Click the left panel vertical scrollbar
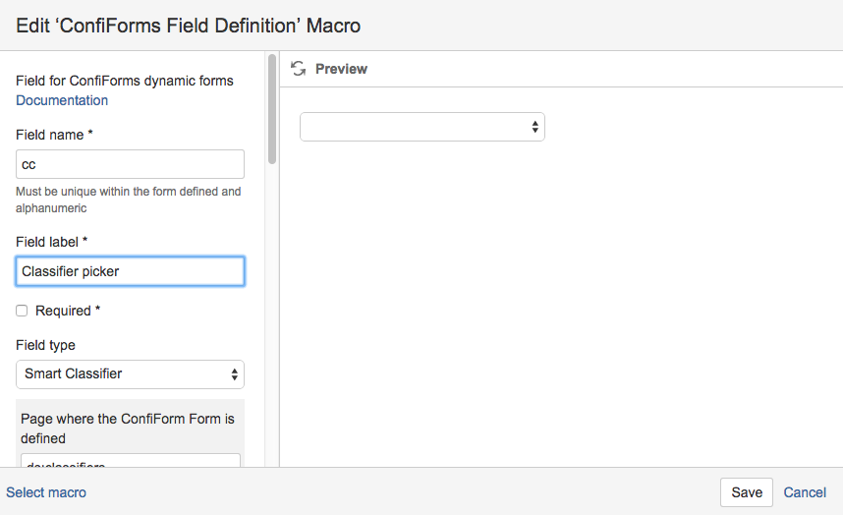 click(272, 109)
